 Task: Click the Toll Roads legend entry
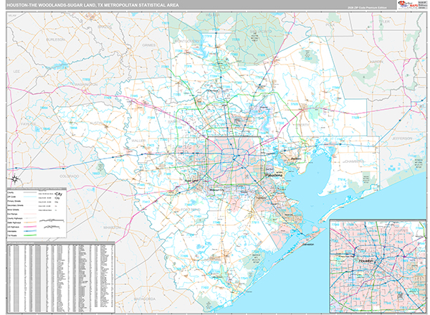(14, 235)
